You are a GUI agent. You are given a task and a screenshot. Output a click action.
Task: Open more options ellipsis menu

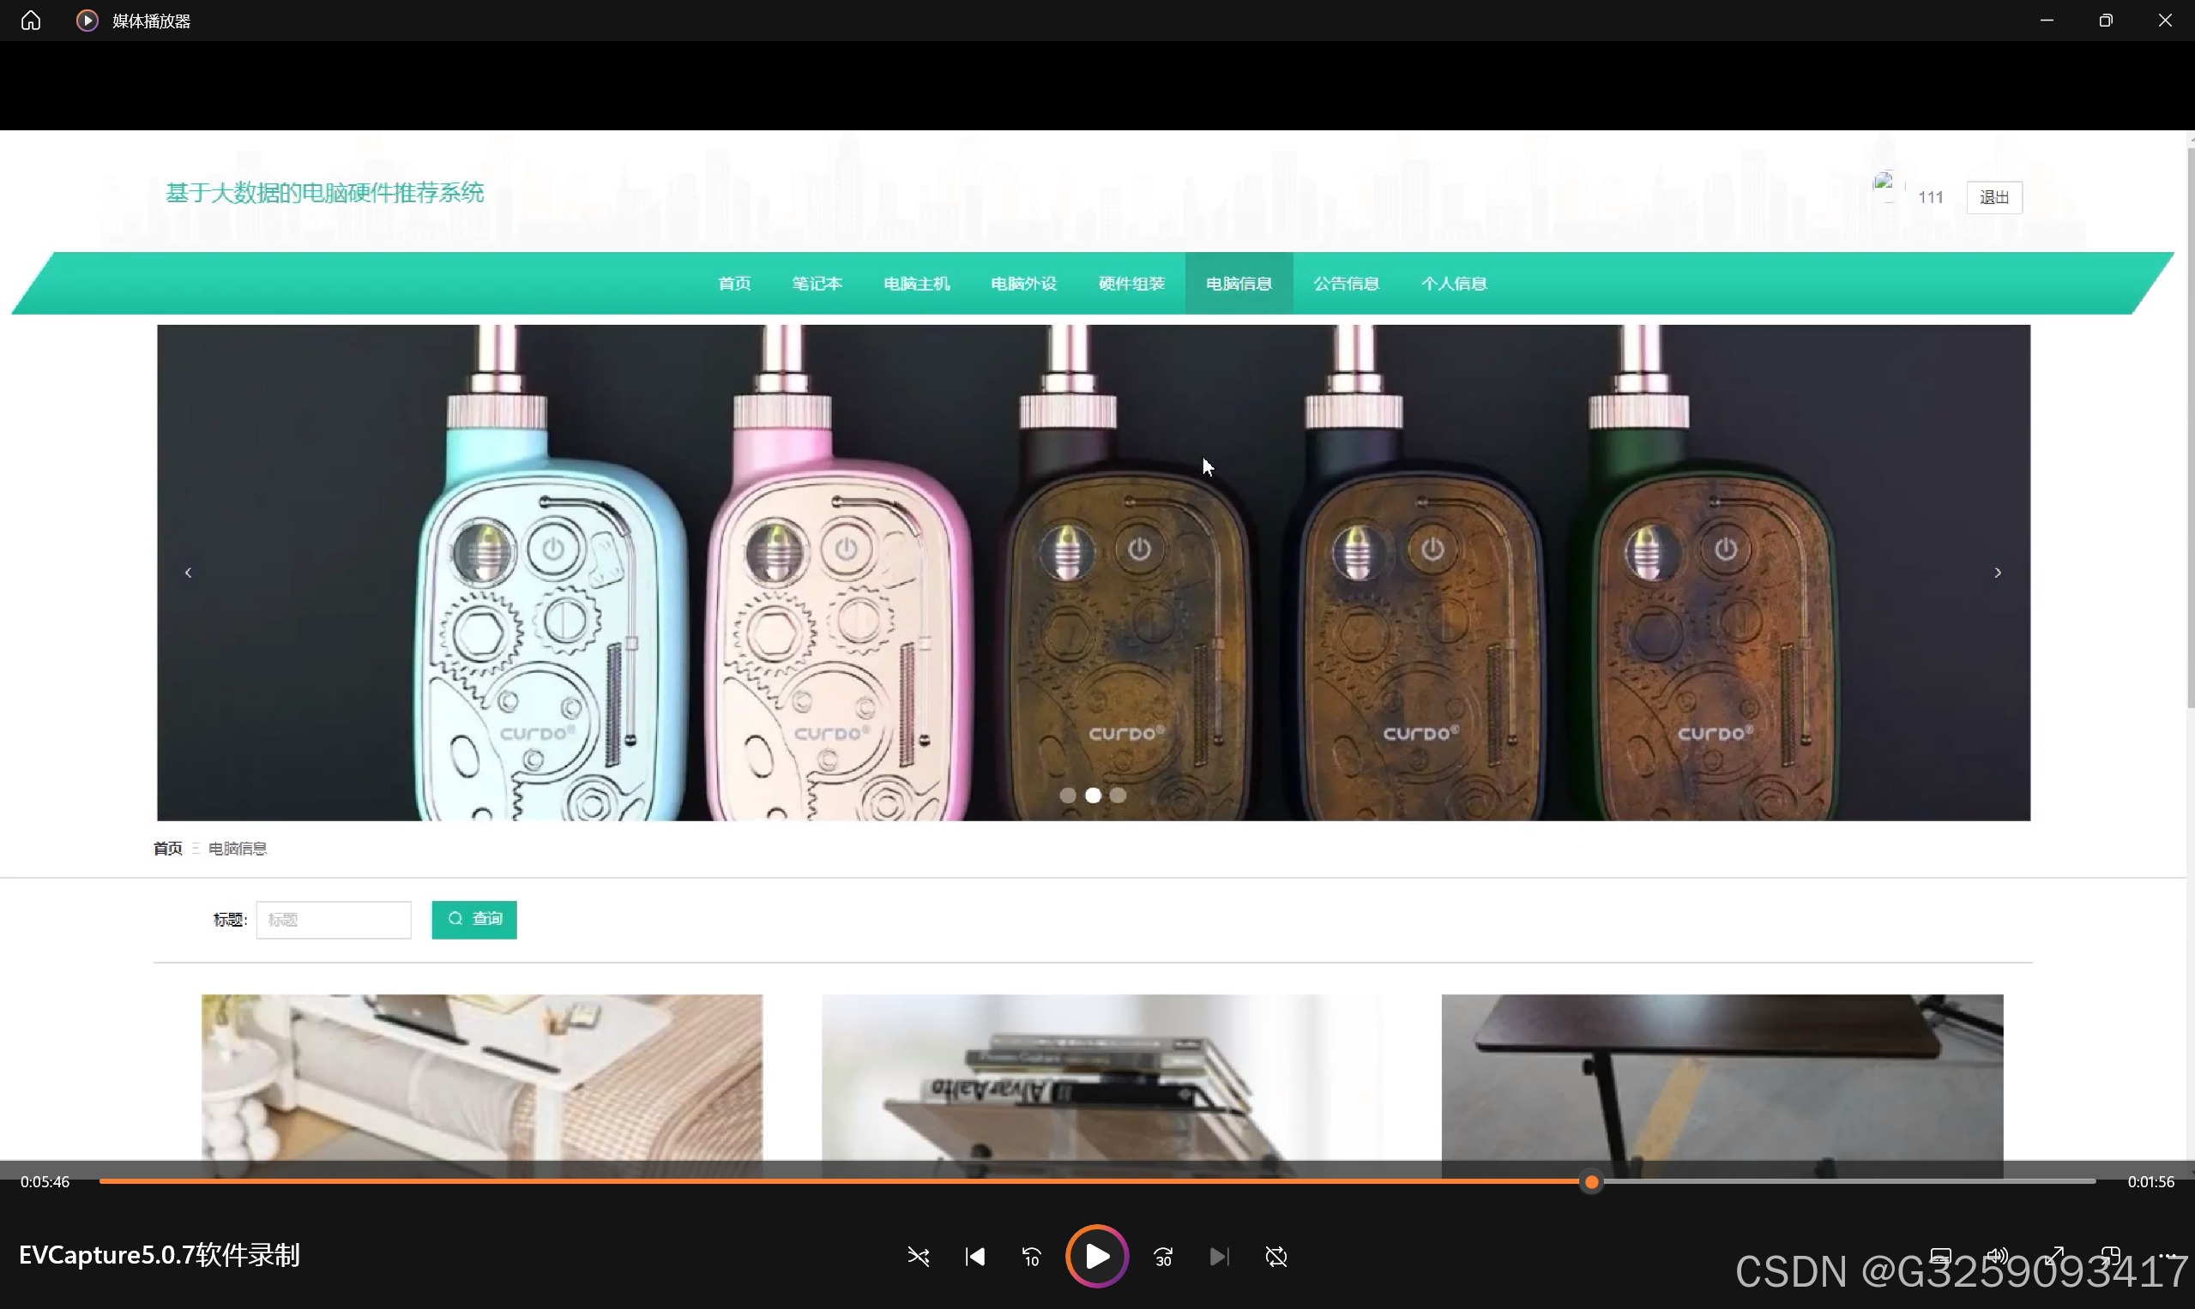click(2167, 1256)
